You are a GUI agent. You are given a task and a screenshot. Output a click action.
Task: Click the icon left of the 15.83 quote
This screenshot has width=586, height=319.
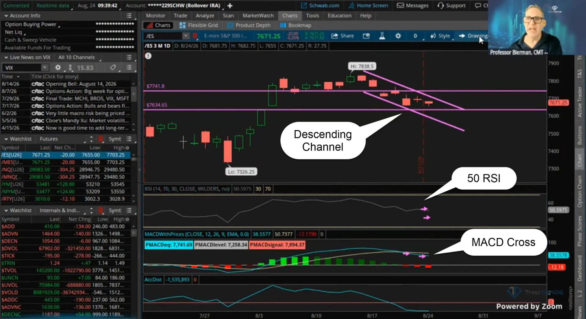70,68
